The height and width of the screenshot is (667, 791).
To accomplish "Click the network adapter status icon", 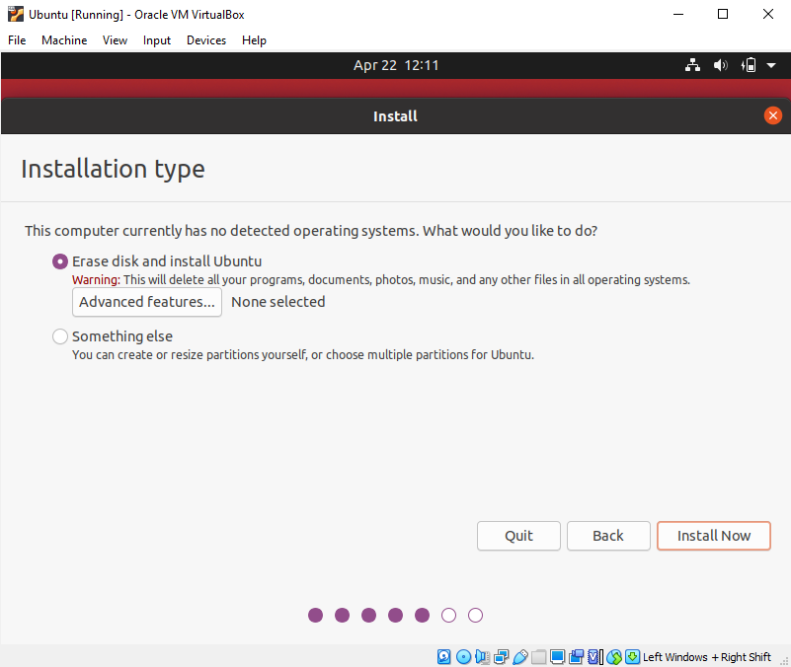I will point(502,657).
